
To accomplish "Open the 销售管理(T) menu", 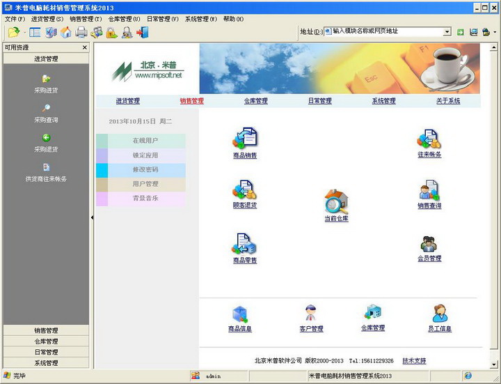I will (x=86, y=19).
